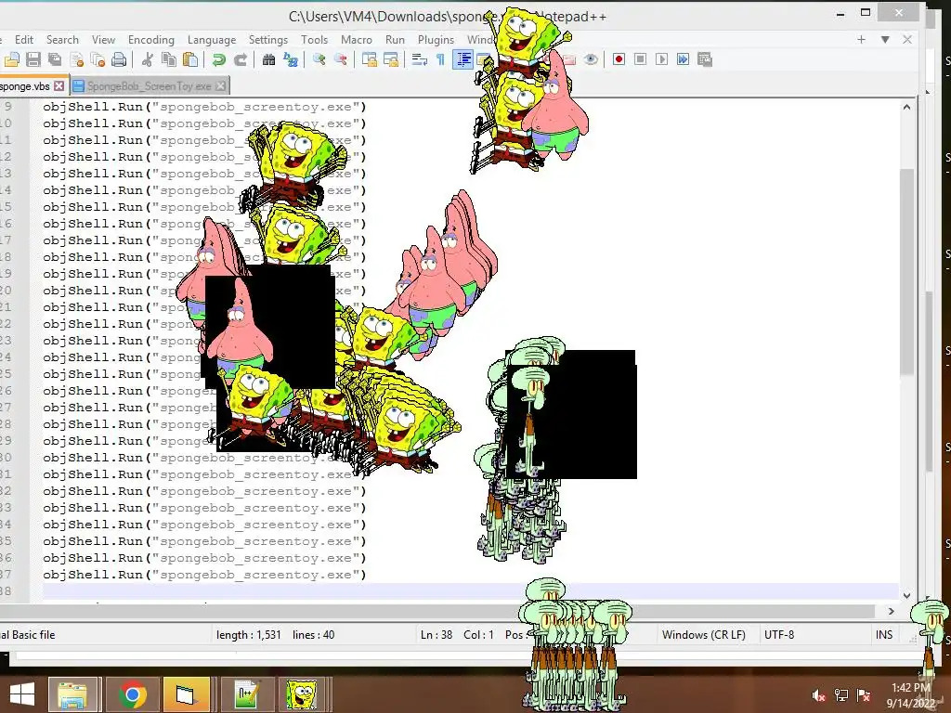Screen dimensions: 951x713
Task: Toggle Show all characters pilcrow icon
Action: (x=441, y=59)
